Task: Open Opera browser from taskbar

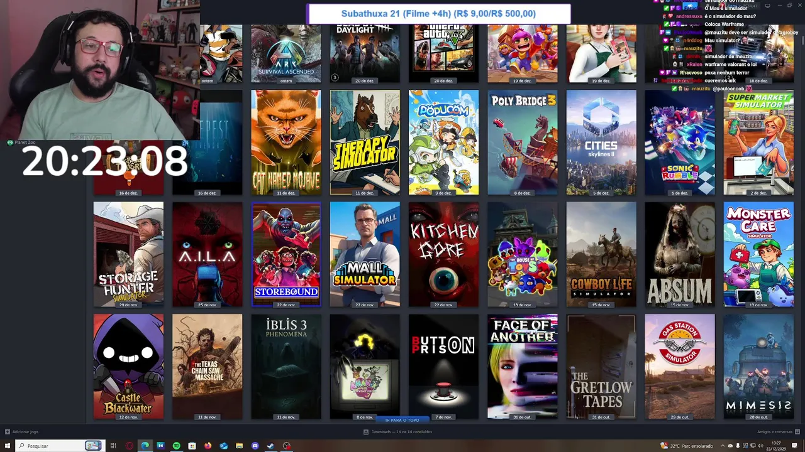Action: click(x=129, y=446)
